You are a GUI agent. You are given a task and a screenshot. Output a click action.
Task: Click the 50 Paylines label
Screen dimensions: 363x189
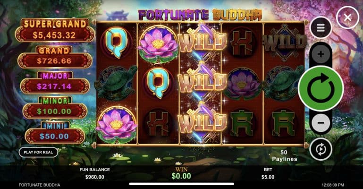pyautogui.click(x=284, y=155)
